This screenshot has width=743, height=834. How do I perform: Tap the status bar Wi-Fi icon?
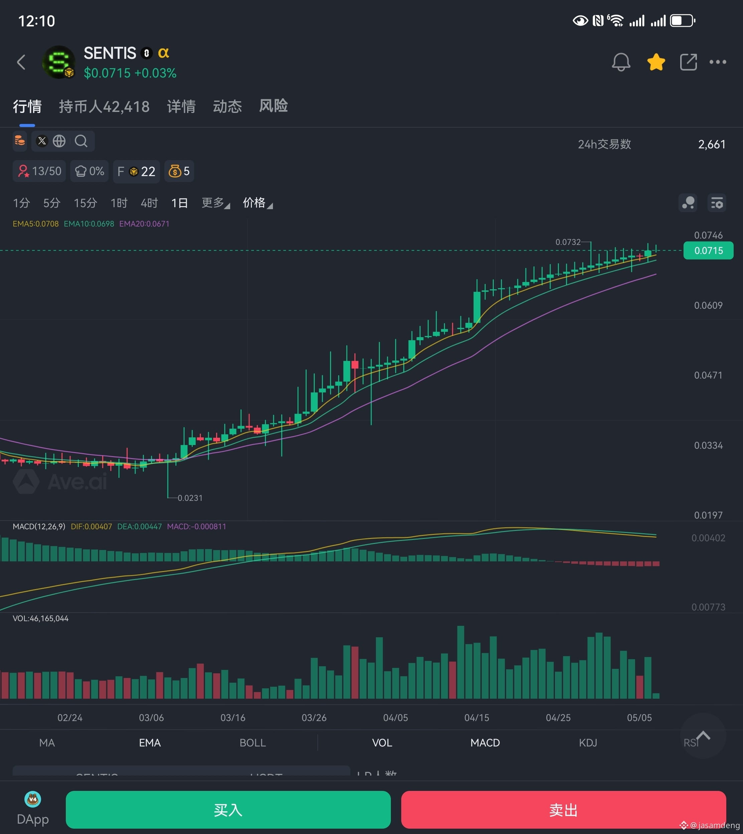(x=615, y=20)
